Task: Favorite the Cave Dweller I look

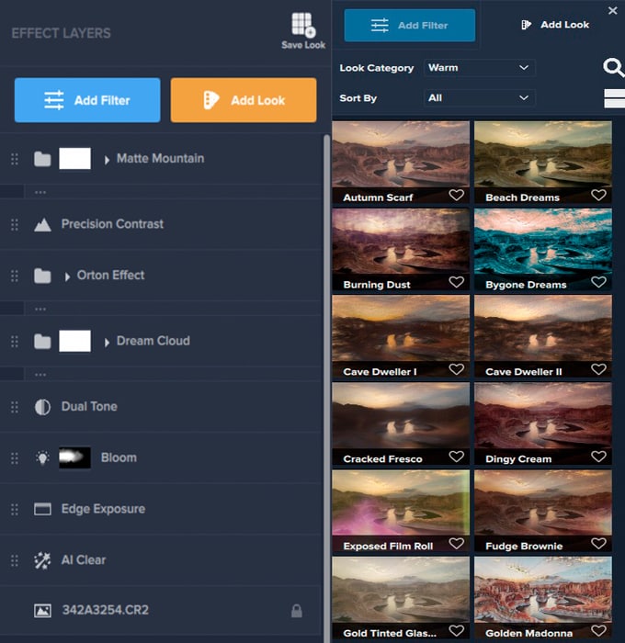Action: 456,369
